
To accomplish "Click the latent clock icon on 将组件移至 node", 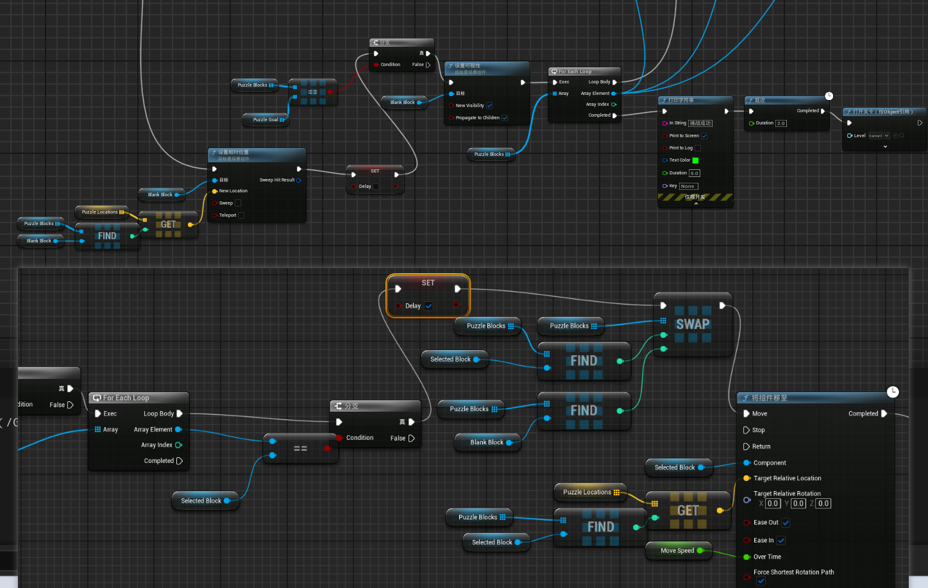I will click(x=893, y=392).
